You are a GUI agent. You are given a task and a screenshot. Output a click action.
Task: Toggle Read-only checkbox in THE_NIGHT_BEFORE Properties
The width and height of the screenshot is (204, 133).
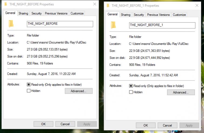(x=29, y=85)
